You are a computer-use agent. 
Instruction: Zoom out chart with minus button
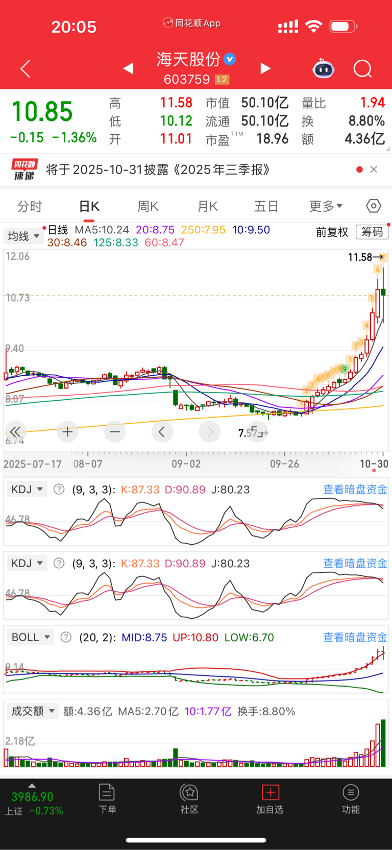[115, 432]
